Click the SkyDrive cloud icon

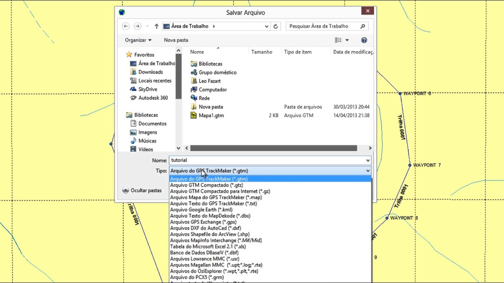pyautogui.click(x=133, y=89)
